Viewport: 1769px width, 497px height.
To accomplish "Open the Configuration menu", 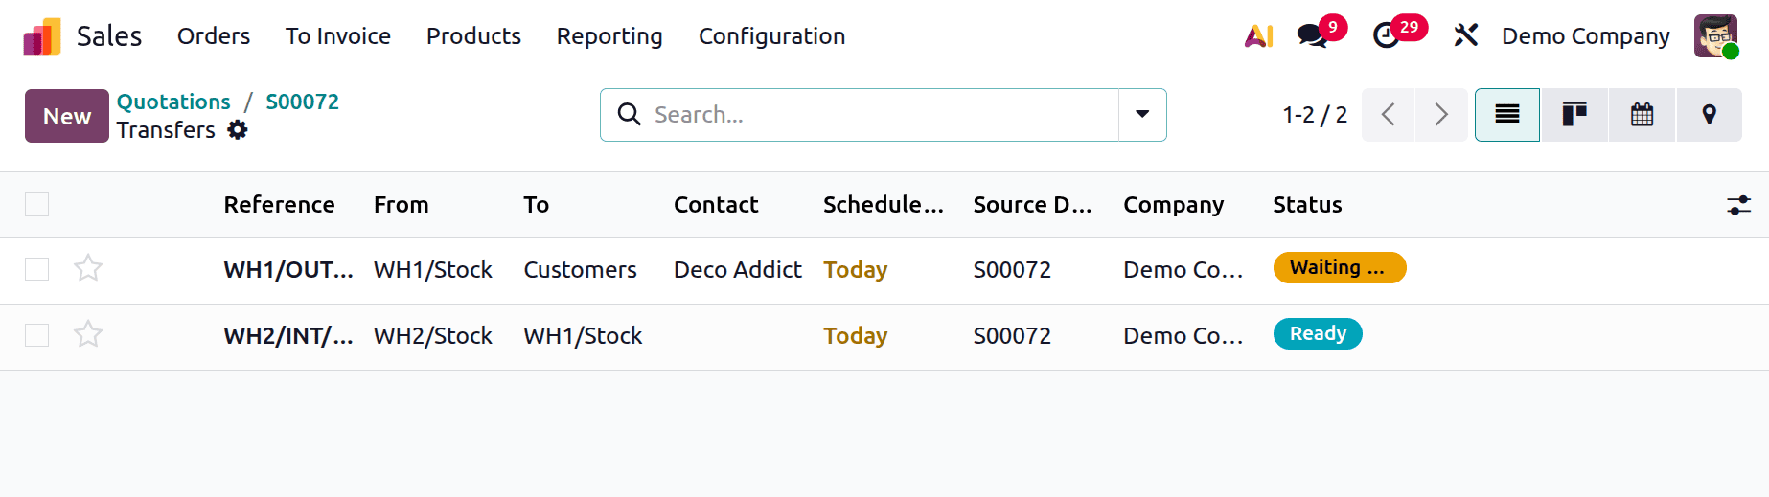I will click(x=771, y=36).
